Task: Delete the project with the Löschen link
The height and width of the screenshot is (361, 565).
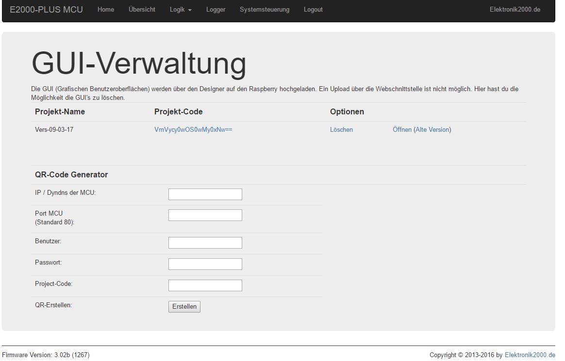Action: coord(341,130)
